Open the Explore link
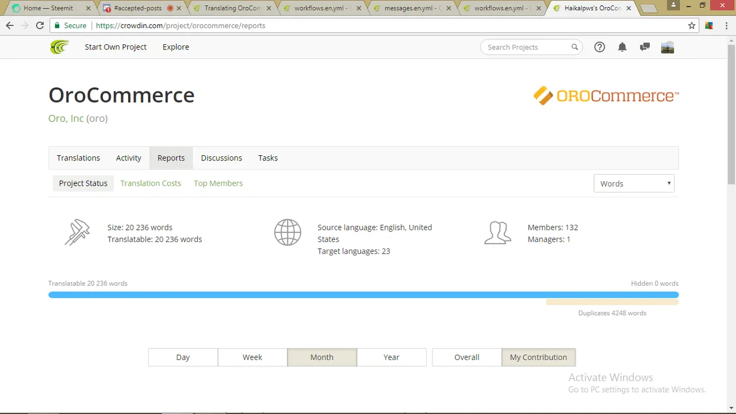 click(176, 47)
